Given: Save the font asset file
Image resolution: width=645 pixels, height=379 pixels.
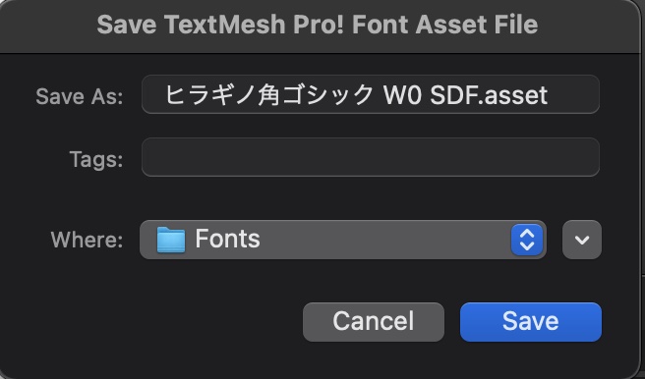Looking at the screenshot, I should click(x=531, y=322).
